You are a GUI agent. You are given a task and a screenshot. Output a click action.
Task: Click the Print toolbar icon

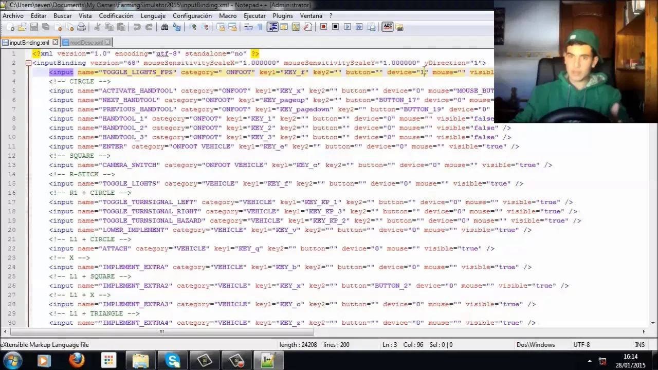coord(81,27)
